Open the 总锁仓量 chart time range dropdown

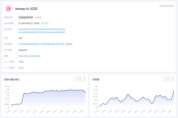tap(80, 79)
